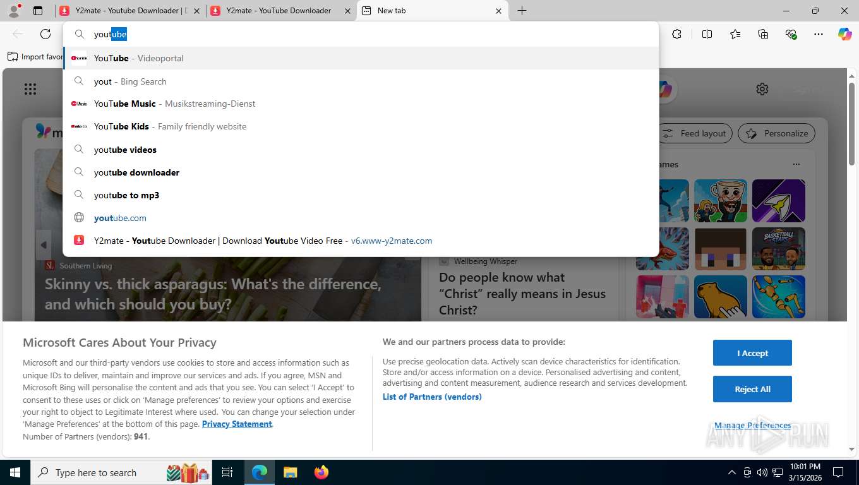The width and height of the screenshot is (859, 485).
Task: Select the YouTube - Videoportal suggestion
Action: 361,58
